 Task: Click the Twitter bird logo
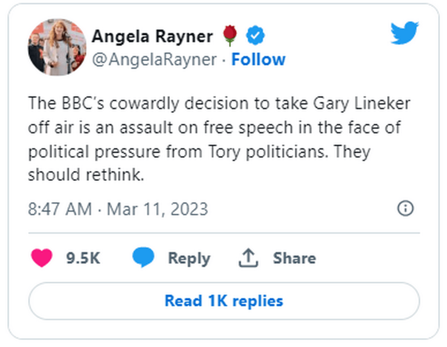pyautogui.click(x=404, y=33)
